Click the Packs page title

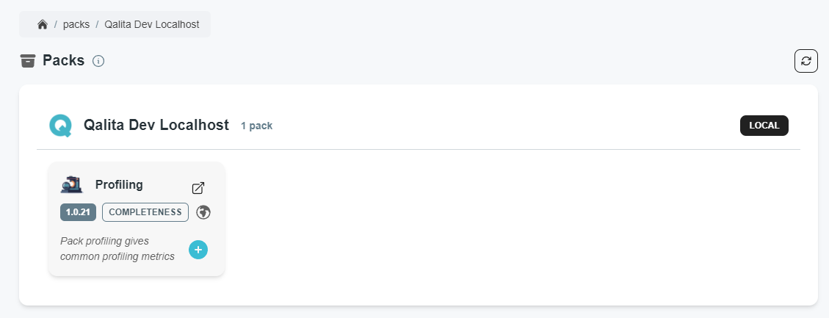(63, 60)
